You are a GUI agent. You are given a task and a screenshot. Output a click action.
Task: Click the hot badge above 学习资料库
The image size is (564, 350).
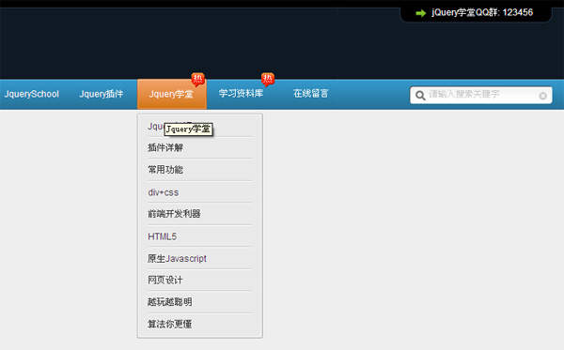(268, 80)
